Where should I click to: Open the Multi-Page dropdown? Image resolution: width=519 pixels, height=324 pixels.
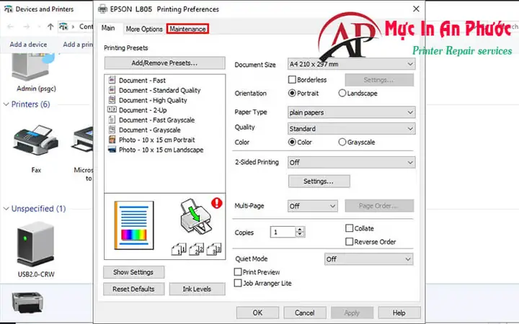coord(313,206)
